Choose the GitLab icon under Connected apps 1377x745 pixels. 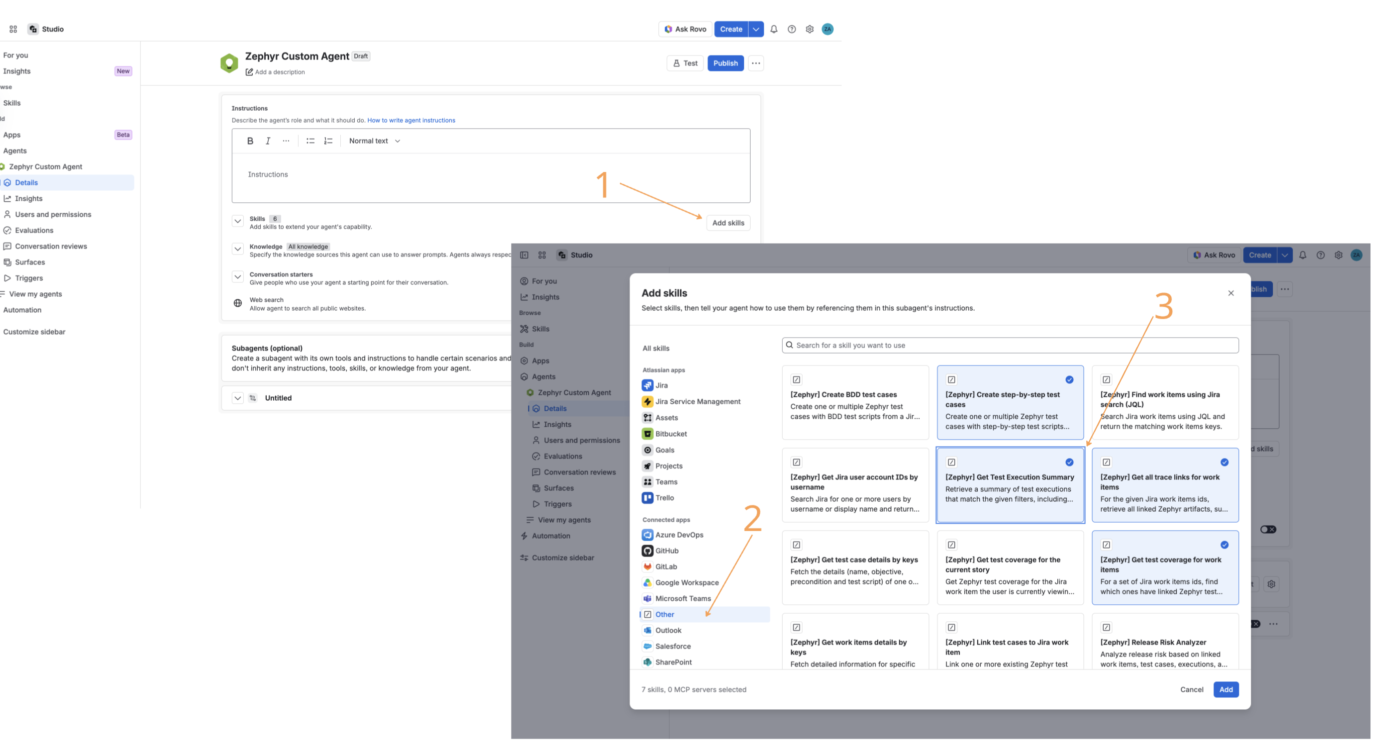tap(647, 566)
